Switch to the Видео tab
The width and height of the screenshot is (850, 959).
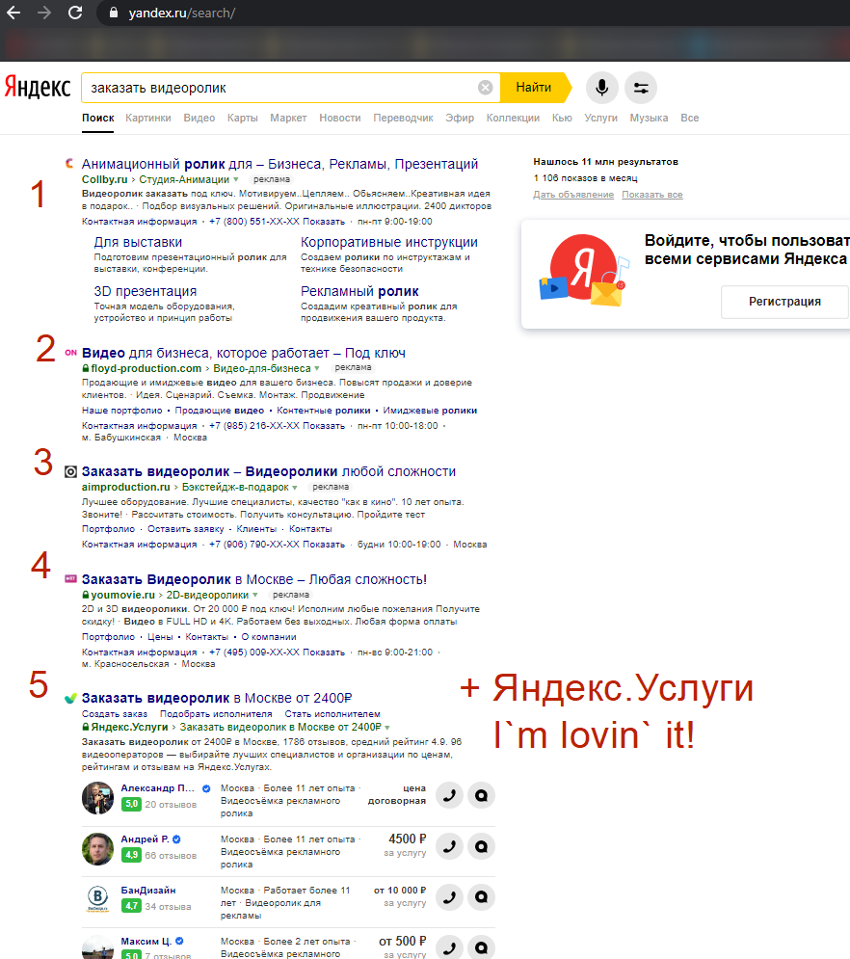(199, 118)
